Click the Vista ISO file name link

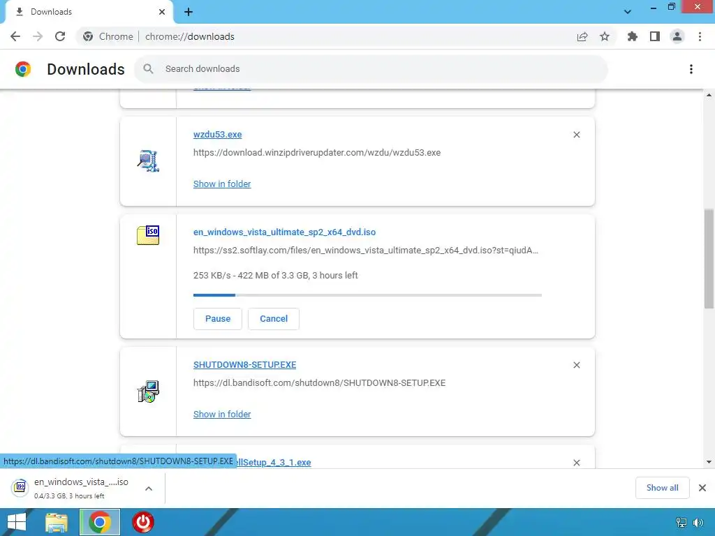[x=285, y=232]
